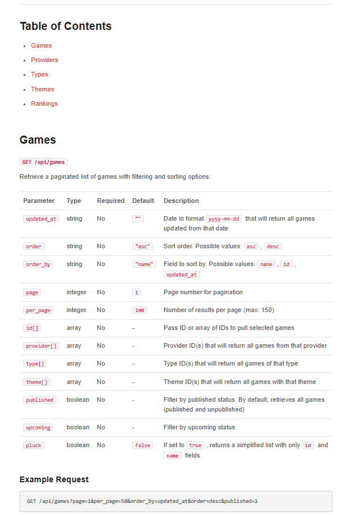
Task: Click the Games section heading
Action: click(37, 140)
